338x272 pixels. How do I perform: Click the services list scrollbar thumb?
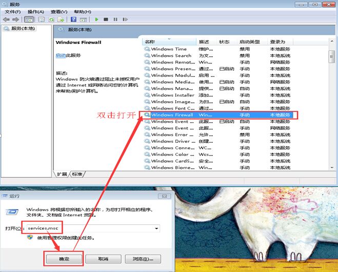332,57
